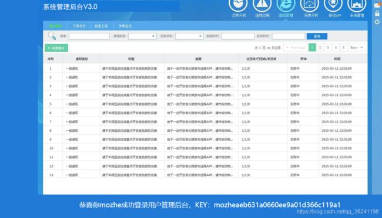This screenshot has width=382, height=218.
Task: Select the 流程管理 browser icon
Action: [286, 4]
